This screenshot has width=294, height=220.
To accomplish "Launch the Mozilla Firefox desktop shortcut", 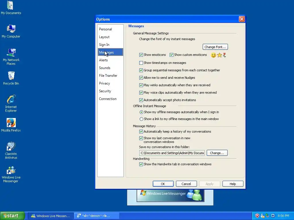I will pyautogui.click(x=11, y=125).
